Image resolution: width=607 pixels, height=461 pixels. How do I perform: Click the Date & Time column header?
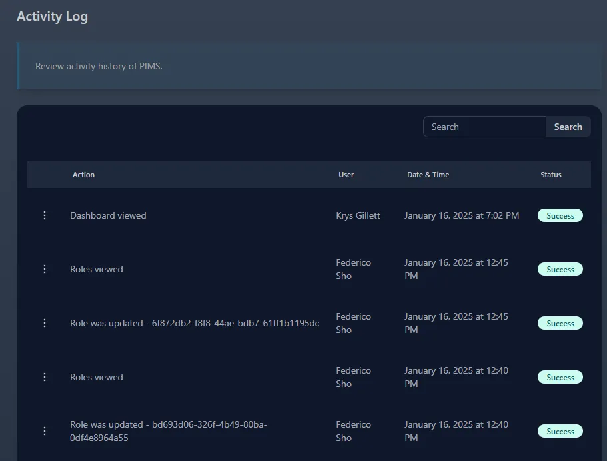click(428, 175)
